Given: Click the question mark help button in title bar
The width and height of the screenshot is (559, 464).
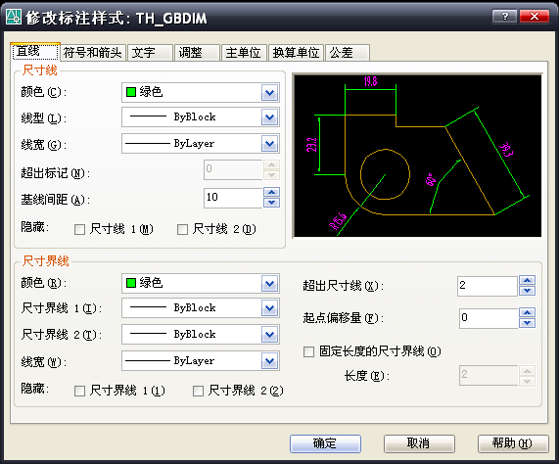Looking at the screenshot, I should click(x=504, y=16).
